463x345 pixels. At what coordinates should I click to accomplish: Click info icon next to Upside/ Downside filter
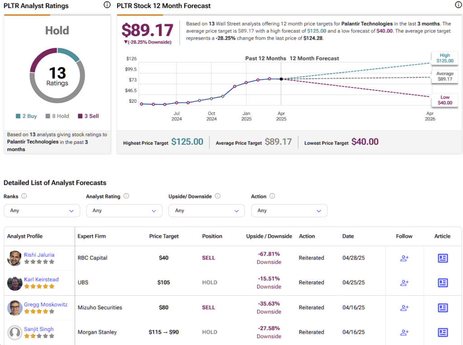coord(217,196)
